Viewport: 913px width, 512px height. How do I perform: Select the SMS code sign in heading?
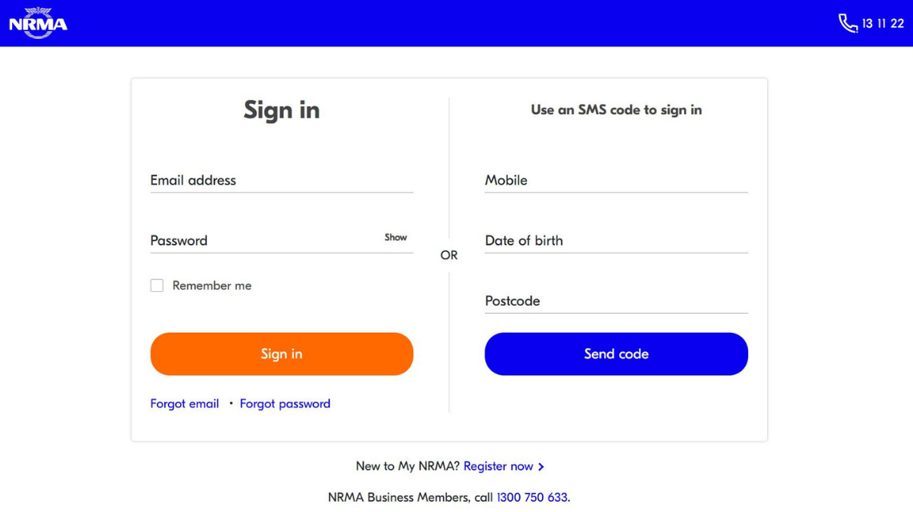616,110
